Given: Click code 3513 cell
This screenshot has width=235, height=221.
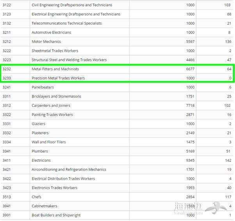Looking at the screenshot, I should [7, 196].
